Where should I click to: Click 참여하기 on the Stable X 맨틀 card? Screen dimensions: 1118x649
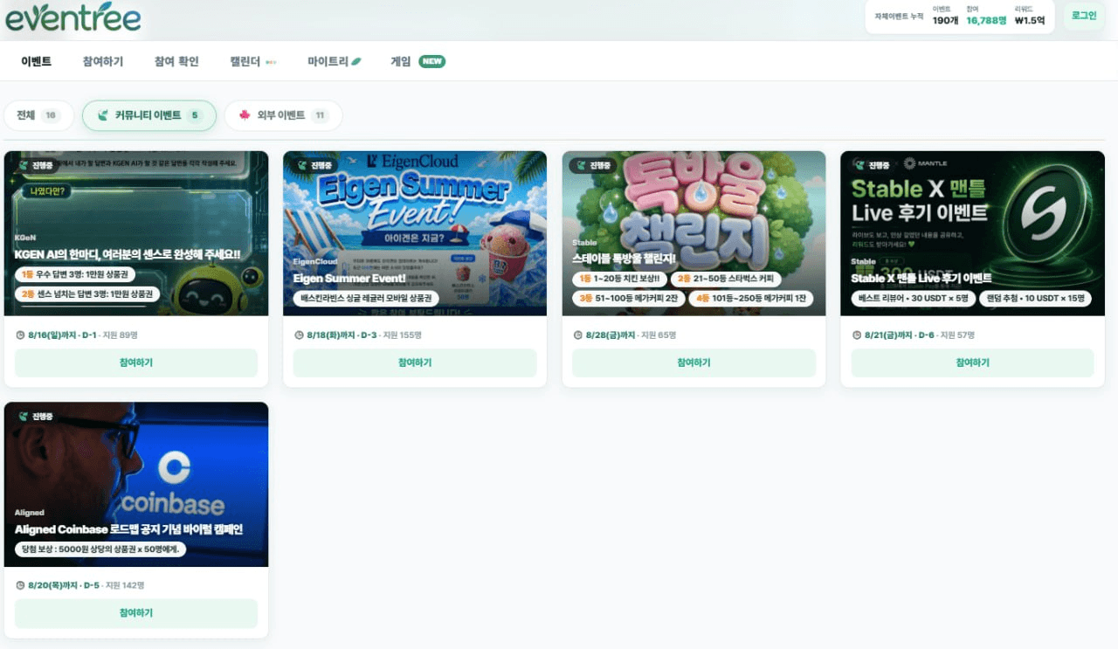972,362
